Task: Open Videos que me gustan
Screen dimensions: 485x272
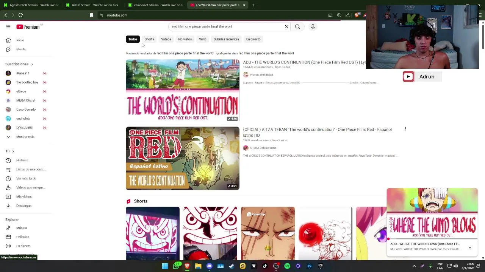Action: (27, 187)
